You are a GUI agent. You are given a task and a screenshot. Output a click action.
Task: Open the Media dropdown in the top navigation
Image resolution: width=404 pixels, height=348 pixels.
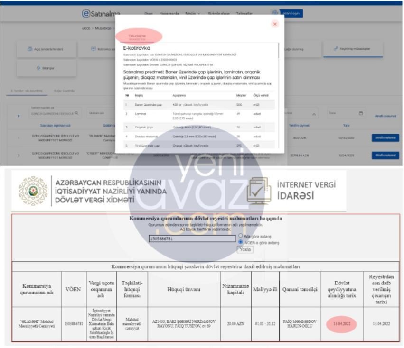click(192, 13)
